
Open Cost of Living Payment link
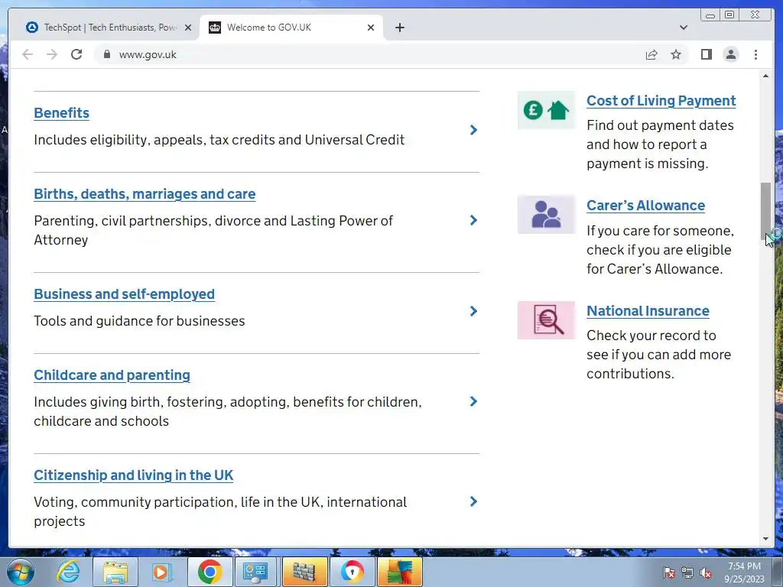(661, 100)
